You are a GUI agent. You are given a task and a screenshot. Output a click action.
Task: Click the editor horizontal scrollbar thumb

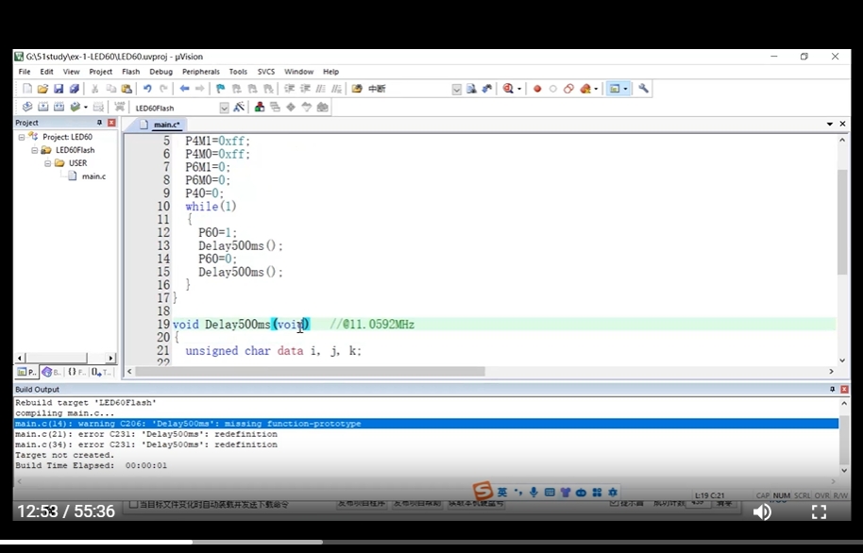click(311, 372)
